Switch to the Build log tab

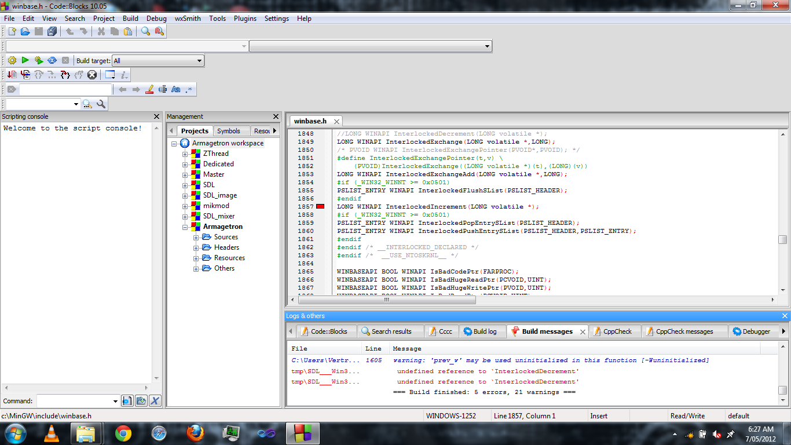(x=480, y=331)
